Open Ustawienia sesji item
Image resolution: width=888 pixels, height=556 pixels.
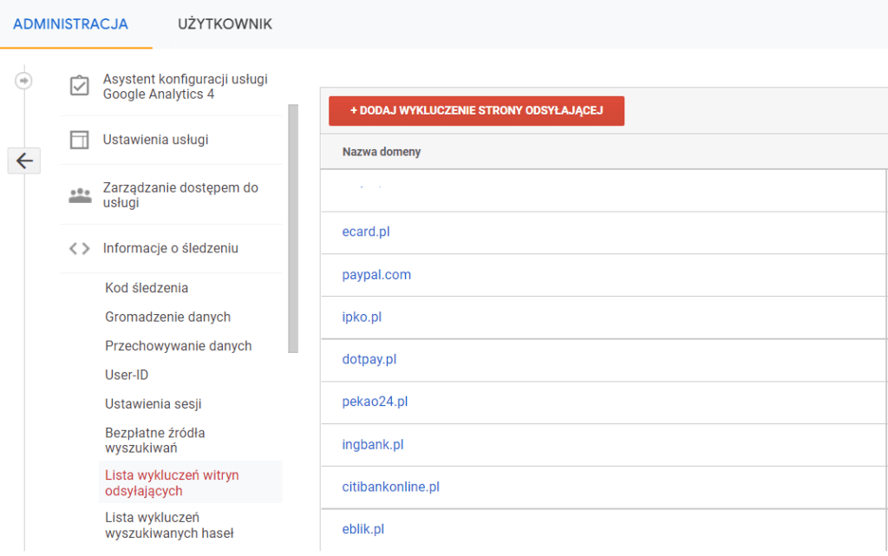point(153,404)
